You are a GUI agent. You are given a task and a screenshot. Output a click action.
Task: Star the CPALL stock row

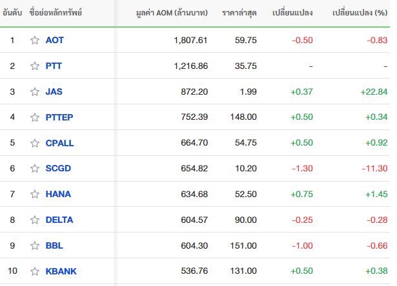click(35, 143)
